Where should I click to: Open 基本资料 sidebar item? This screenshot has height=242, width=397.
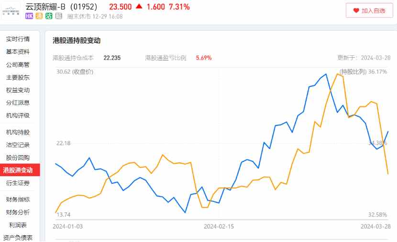(18, 52)
